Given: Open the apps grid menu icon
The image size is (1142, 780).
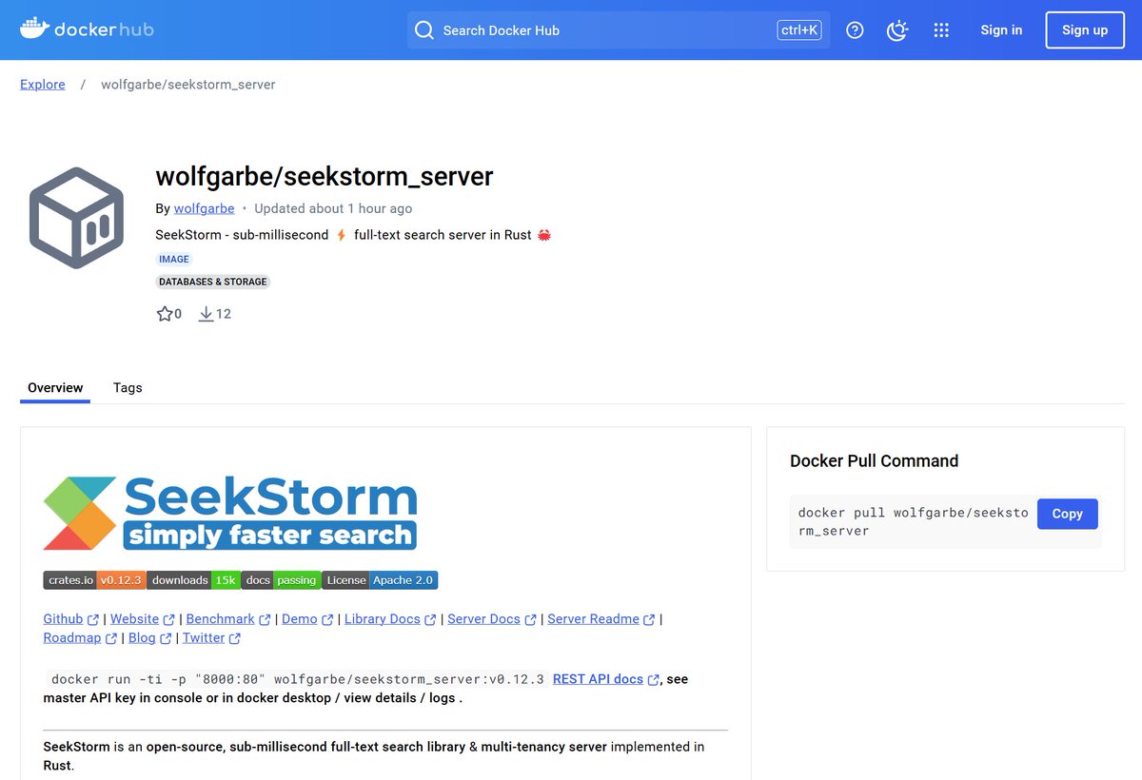Looking at the screenshot, I should coord(941,29).
